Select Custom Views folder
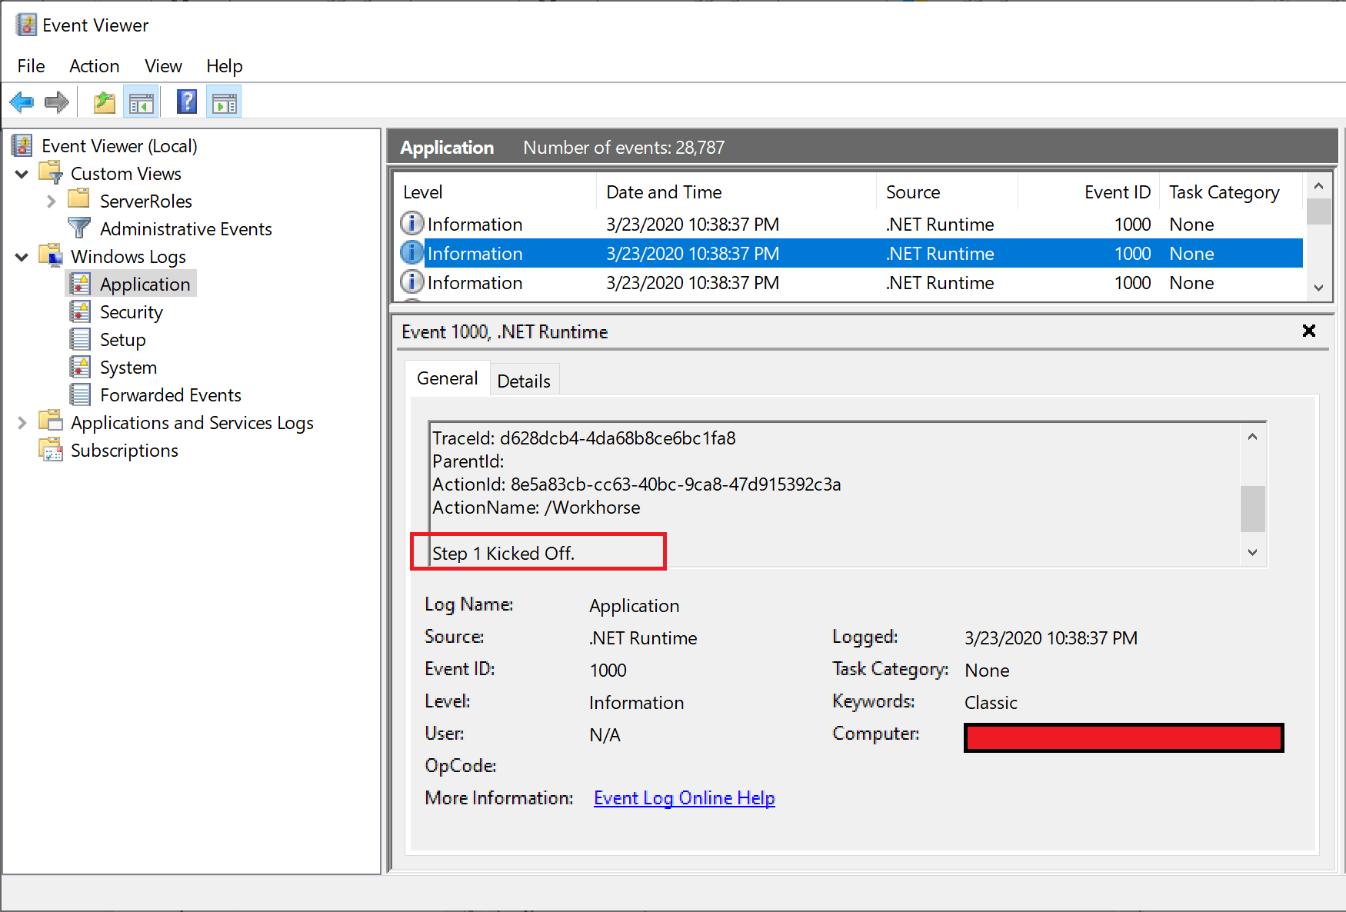 (x=126, y=174)
